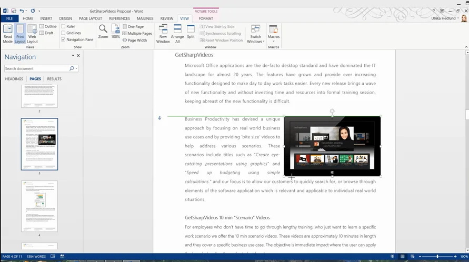Viewport: 469px width, 262px height.
Task: Open Switch Windows dropdown
Action: [255, 34]
